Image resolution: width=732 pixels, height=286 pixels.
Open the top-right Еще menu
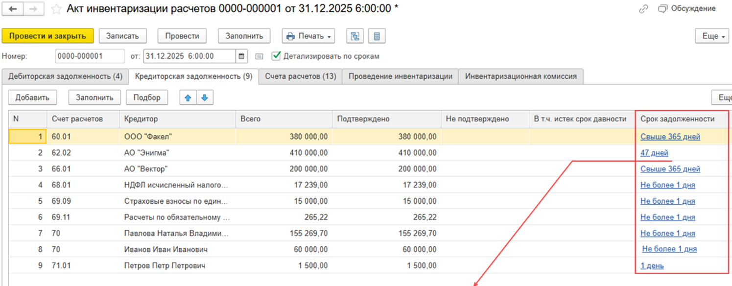(713, 36)
